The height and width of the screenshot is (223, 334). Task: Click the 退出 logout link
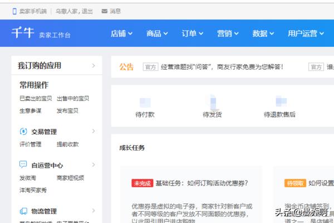point(87,11)
